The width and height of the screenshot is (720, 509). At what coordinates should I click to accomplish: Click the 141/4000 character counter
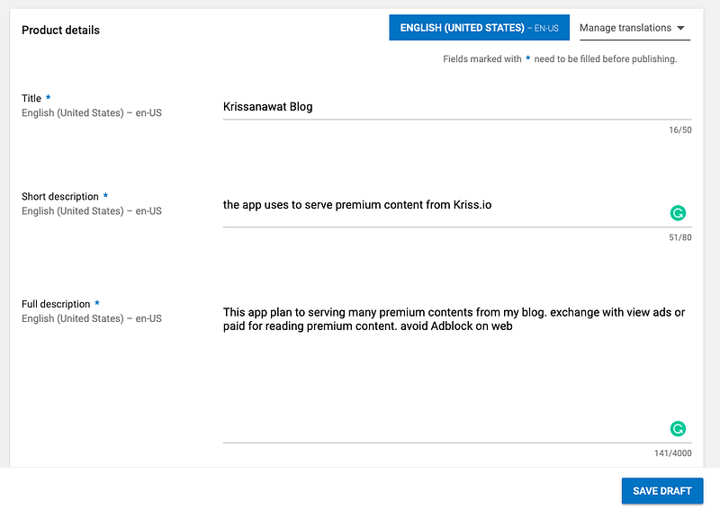[673, 453]
